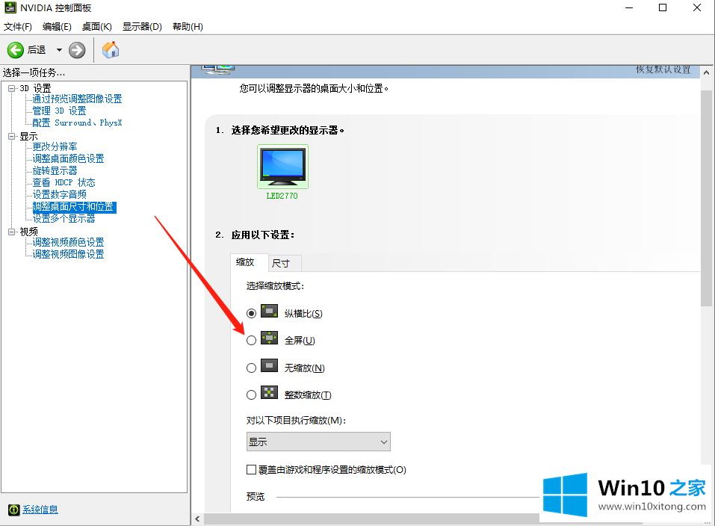This screenshot has height=526, width=715.
Task: Open the back history dropdown arrow
Action: pyautogui.click(x=59, y=50)
